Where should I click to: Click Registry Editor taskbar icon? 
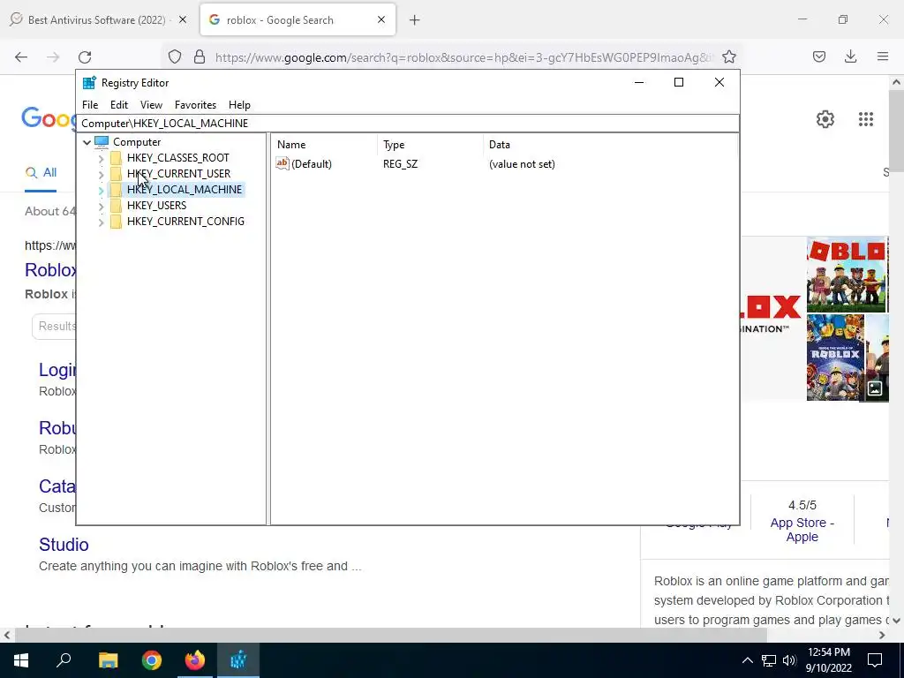[x=238, y=660]
